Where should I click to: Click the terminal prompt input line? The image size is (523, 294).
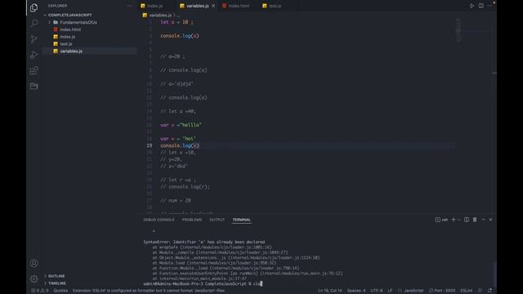point(203,283)
